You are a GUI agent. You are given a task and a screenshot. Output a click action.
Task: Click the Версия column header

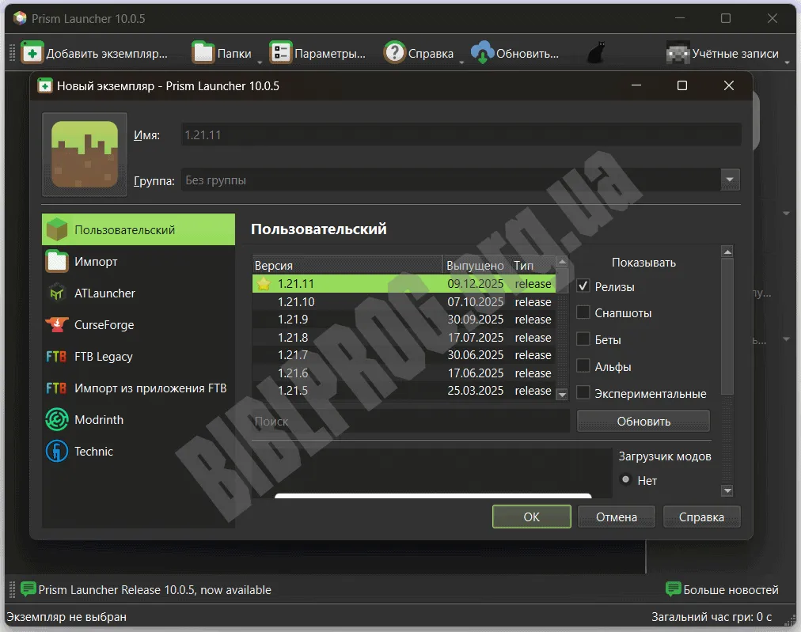pyautogui.click(x=347, y=266)
